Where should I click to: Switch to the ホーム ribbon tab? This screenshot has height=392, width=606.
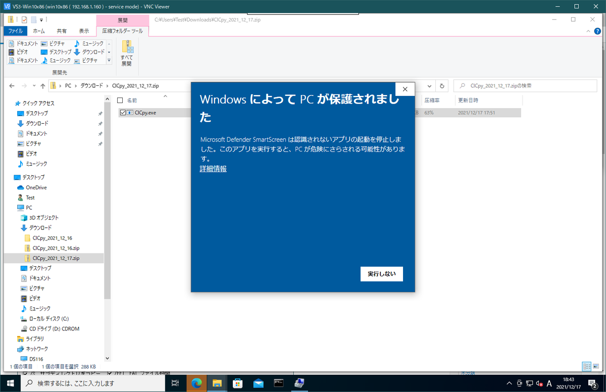(39, 31)
